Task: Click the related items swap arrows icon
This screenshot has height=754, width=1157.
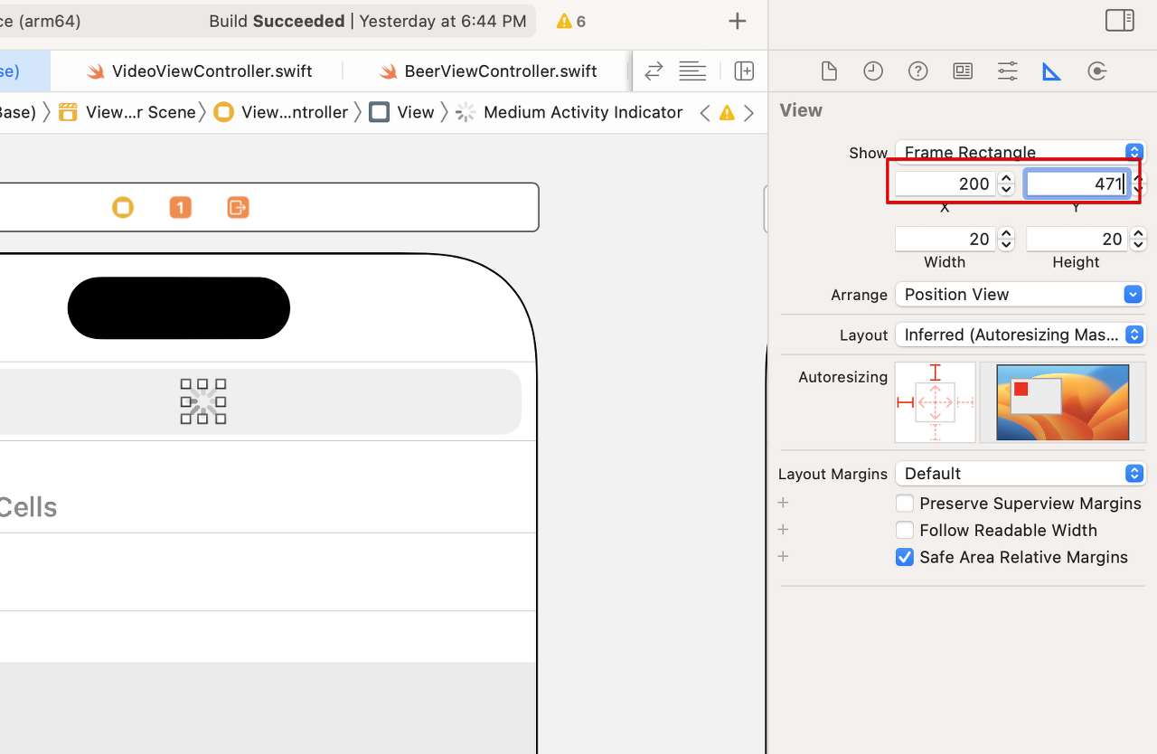Action: point(654,71)
